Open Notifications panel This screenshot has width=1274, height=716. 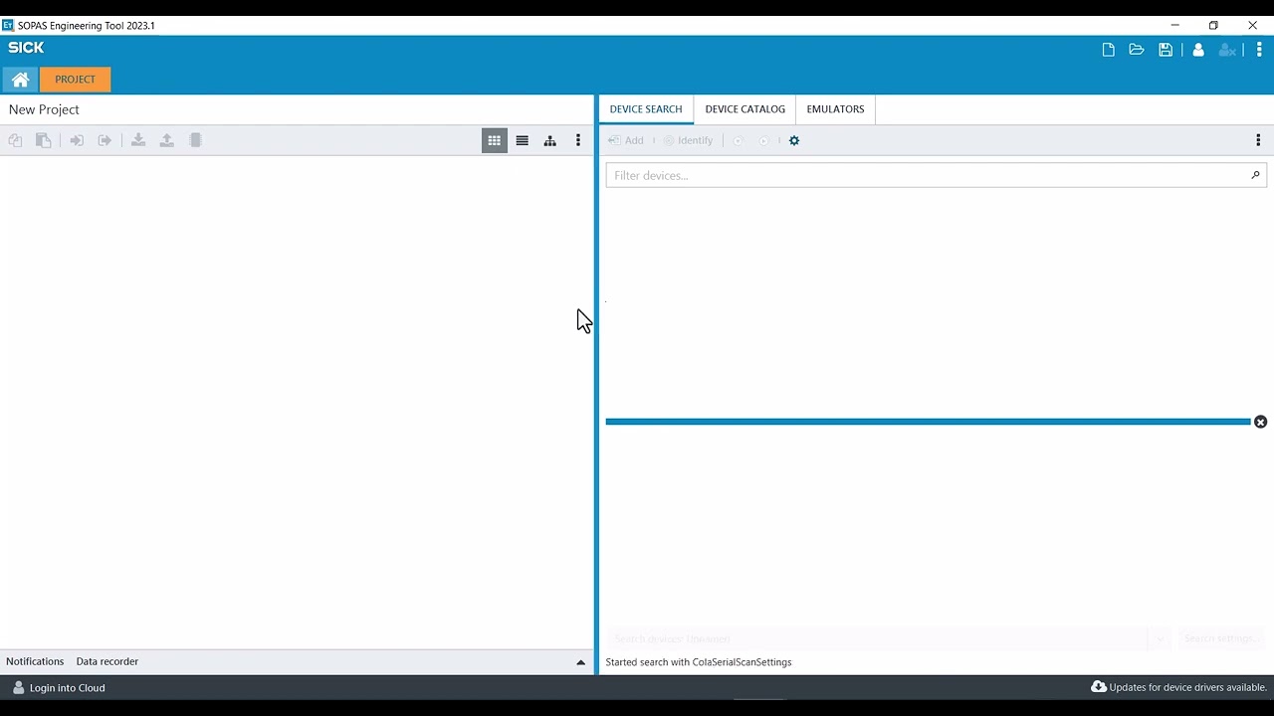35,661
